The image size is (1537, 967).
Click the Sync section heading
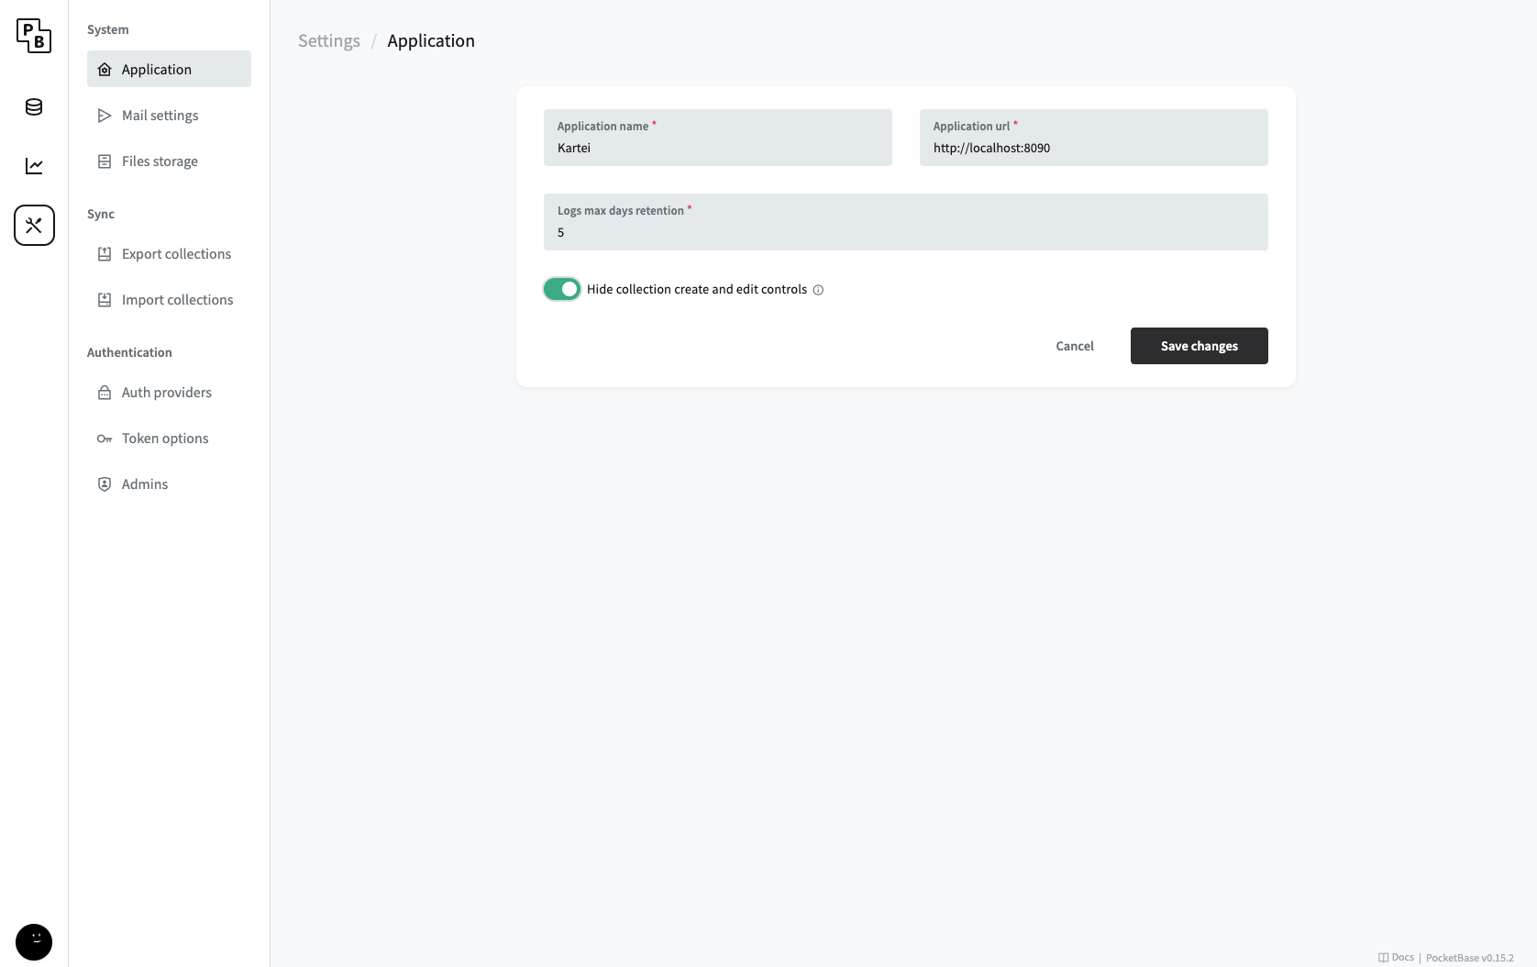click(x=101, y=214)
